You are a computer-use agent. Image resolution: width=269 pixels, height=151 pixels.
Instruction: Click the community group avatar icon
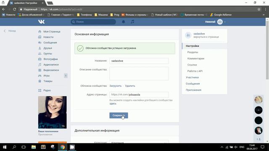[188, 35]
